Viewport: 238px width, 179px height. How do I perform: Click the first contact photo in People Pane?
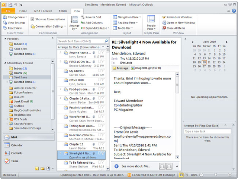coord(162,166)
